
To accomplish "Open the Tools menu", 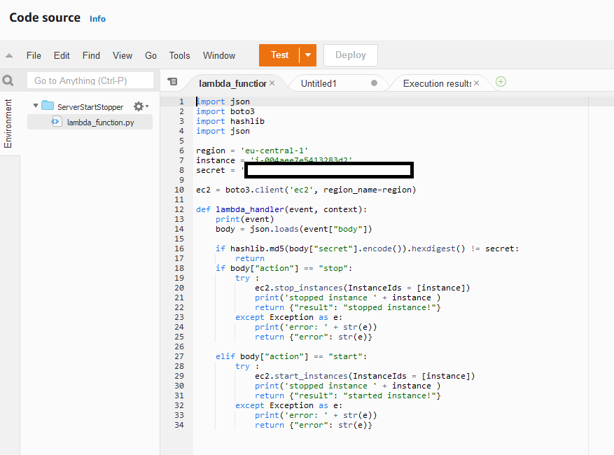I will point(179,55).
